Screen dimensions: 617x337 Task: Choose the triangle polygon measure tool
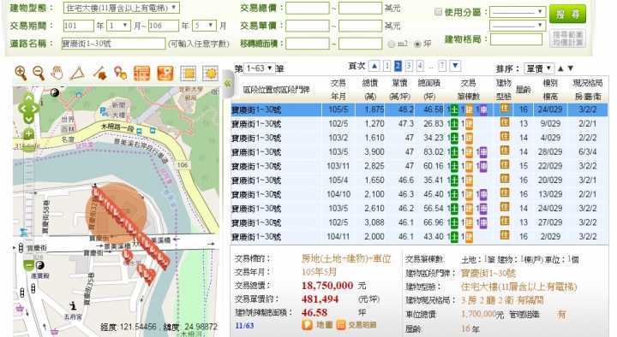[x=77, y=74]
